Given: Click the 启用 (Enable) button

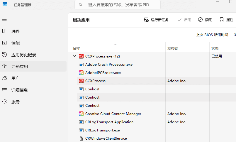Looking at the screenshot, I should pos(184,20).
